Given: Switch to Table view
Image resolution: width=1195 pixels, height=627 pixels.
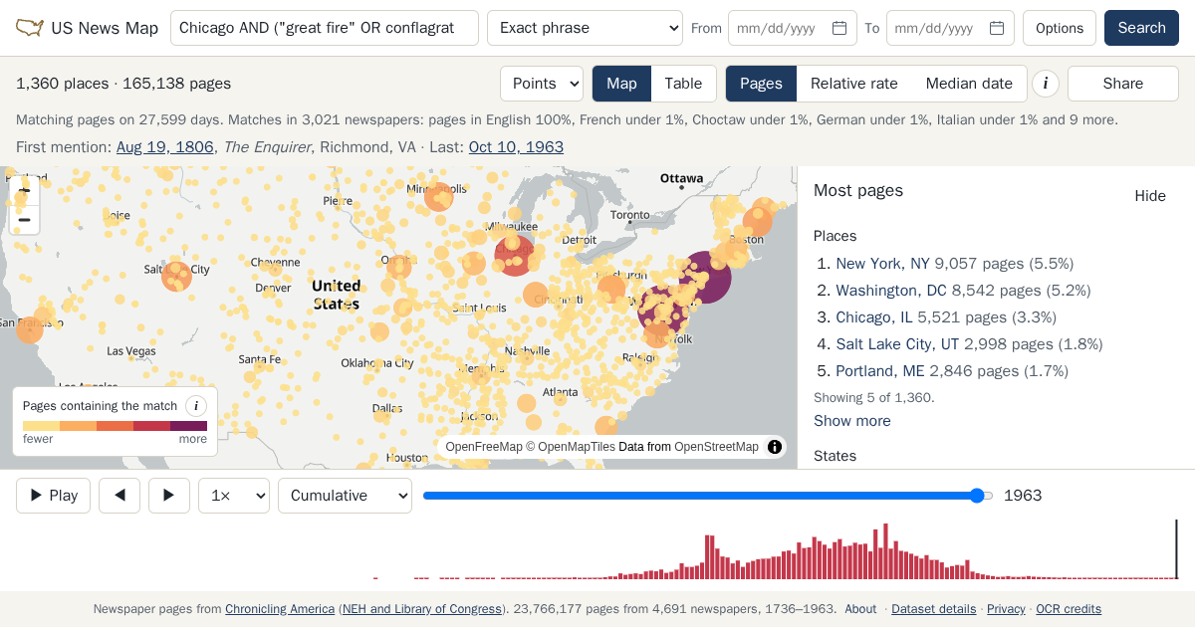Looking at the screenshot, I should pyautogui.click(x=683, y=84).
